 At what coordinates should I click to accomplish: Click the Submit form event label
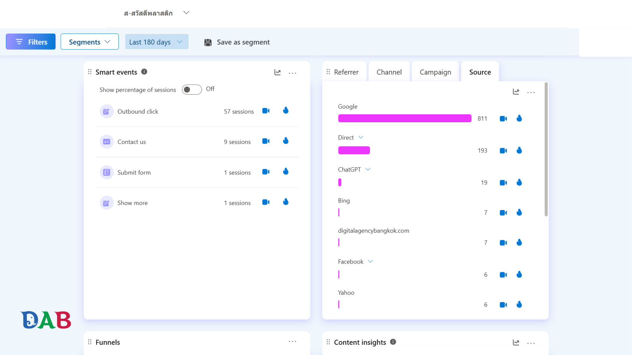click(x=134, y=172)
